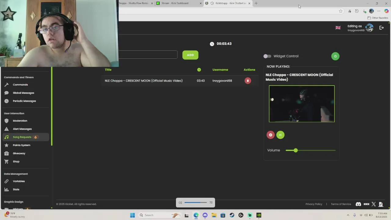Viewport: 391px width, 220px height.
Task: Click the Variables link icon
Action: coord(6,181)
